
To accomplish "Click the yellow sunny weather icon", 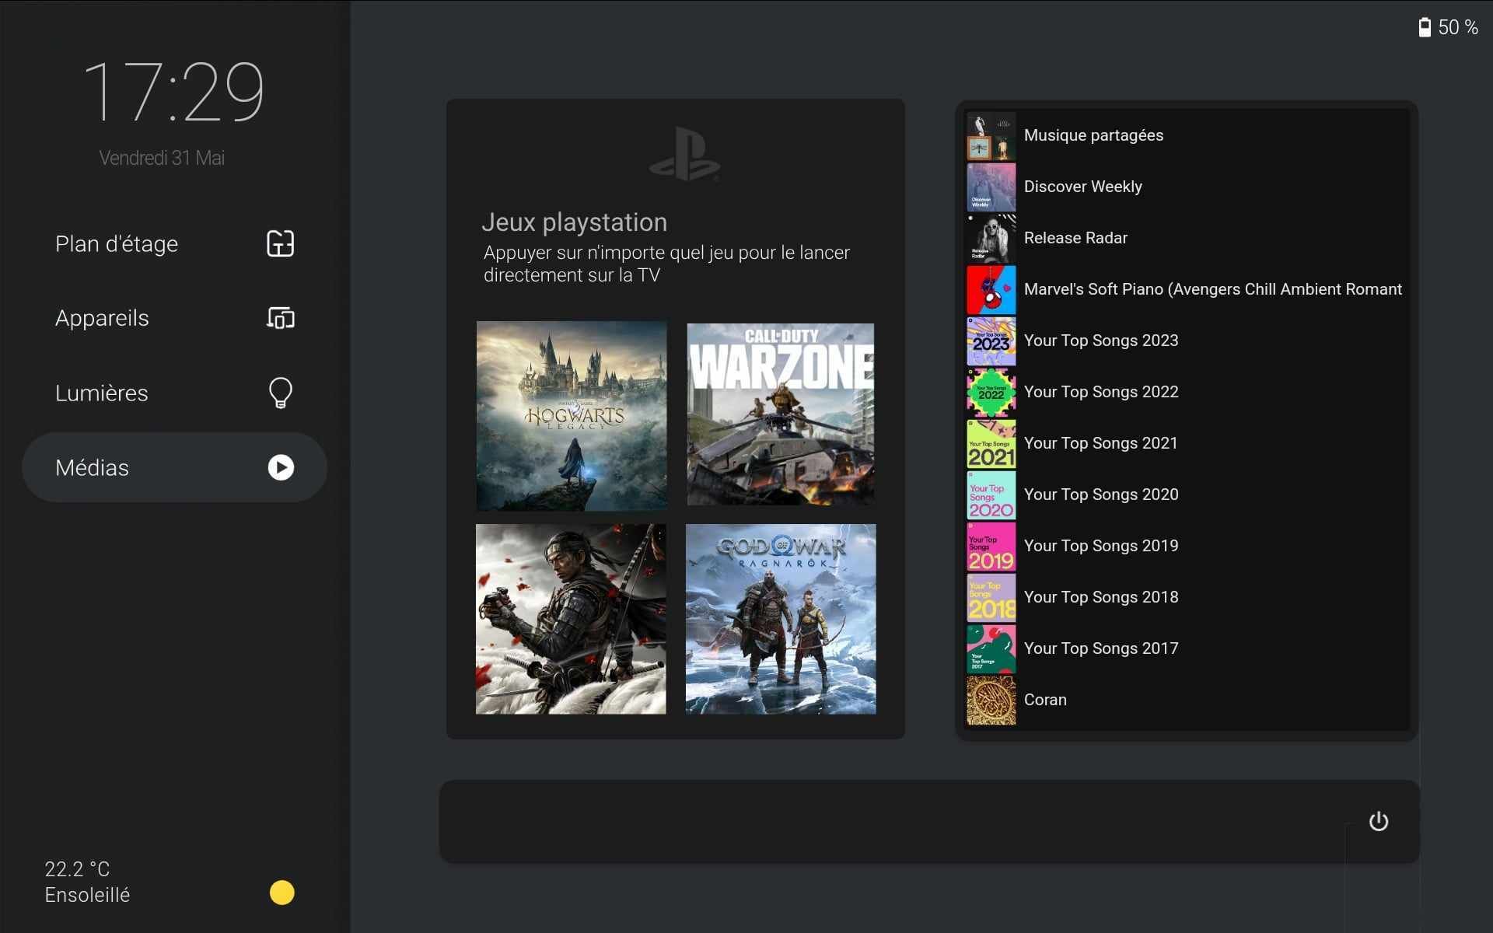I will coord(281,892).
